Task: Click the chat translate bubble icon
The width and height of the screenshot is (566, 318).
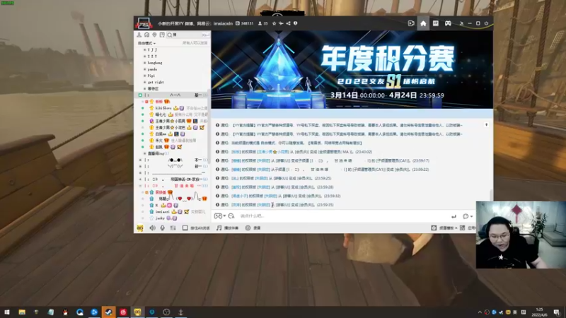Action: pyautogui.click(x=231, y=216)
